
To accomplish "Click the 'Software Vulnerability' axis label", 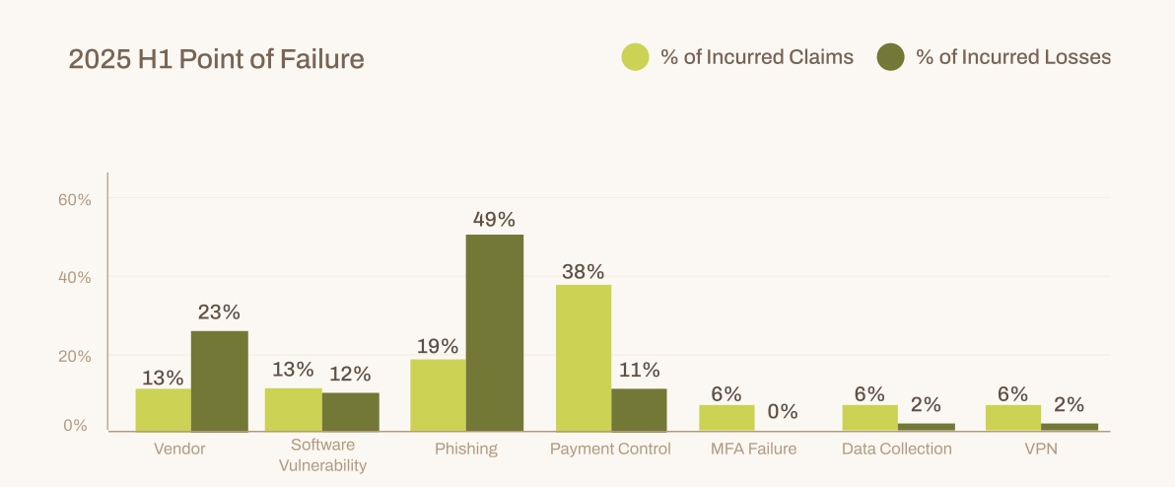I will coord(323,455).
